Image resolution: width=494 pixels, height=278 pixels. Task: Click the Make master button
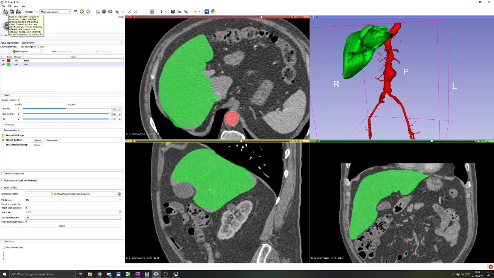click(52, 140)
